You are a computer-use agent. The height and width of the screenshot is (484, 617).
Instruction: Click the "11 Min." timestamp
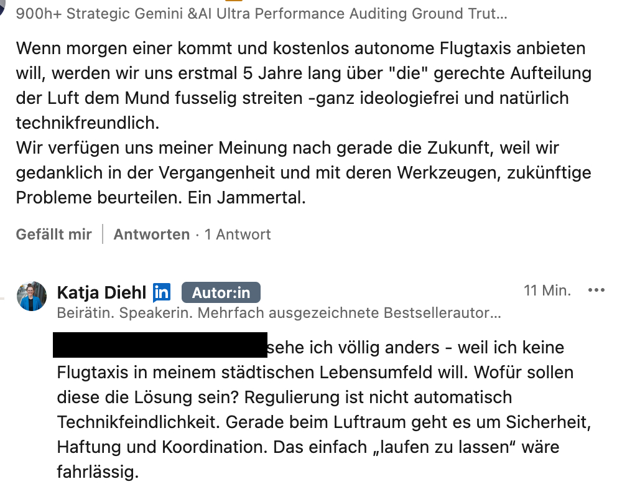547,291
